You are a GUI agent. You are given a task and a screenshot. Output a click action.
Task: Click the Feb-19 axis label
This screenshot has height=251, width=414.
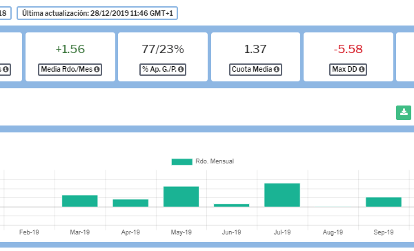click(x=29, y=232)
